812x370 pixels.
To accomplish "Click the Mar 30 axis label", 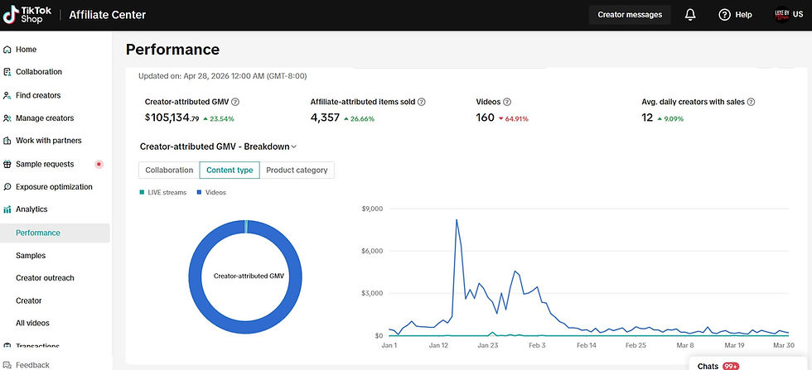I will point(784,345).
